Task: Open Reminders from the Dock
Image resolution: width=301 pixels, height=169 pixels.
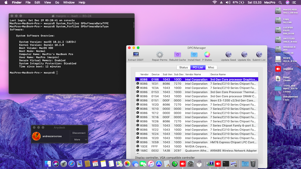Action: [x=111, y=164]
